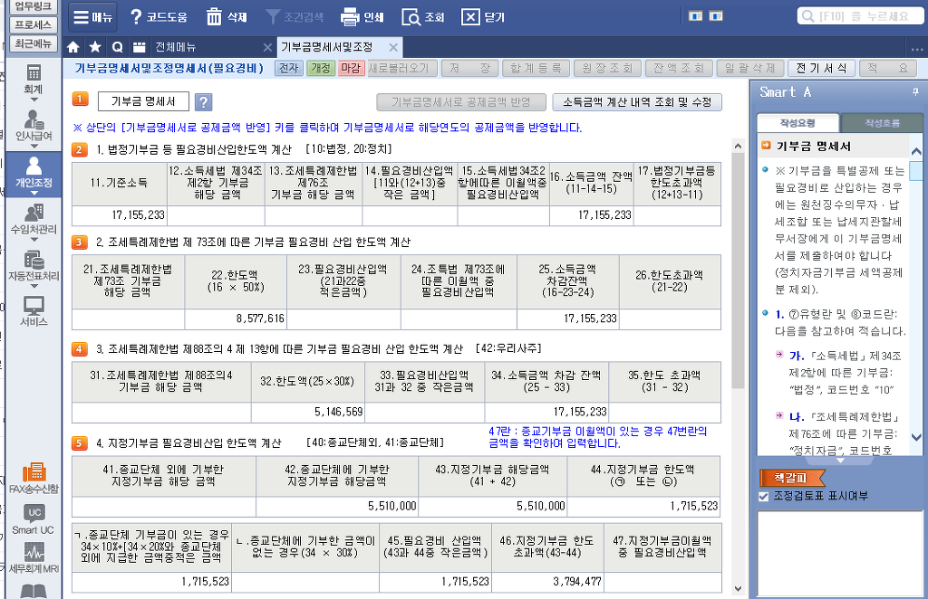Click the help question mark by 기부금 명세서
Image resolution: width=928 pixels, height=599 pixels.
click(x=203, y=102)
